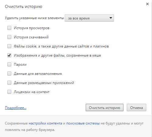
Task: Follow the поисковые системы link
Action: (83, 123)
